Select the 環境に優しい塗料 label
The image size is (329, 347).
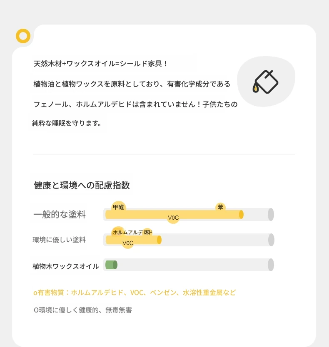coord(59,240)
